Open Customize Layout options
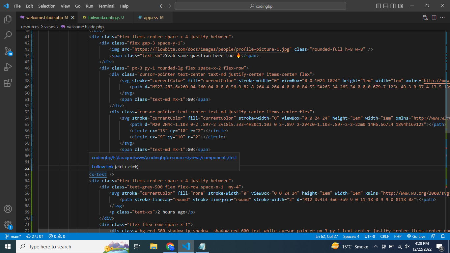The image size is (450, 253). pyautogui.click(x=400, y=6)
